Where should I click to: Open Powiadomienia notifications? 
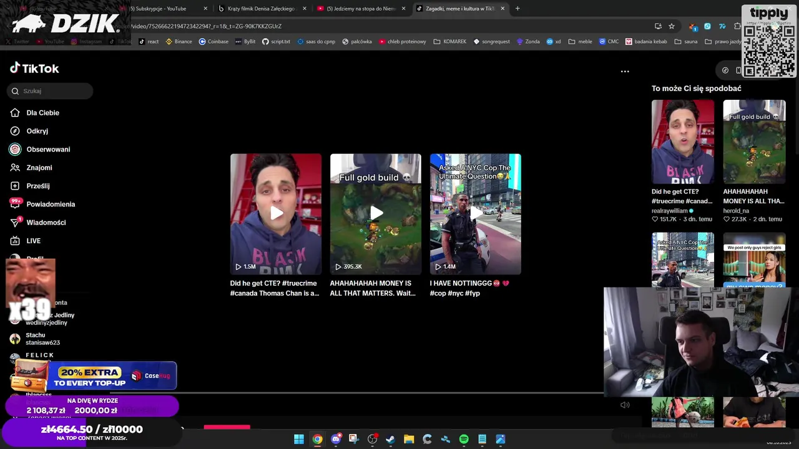[x=42, y=204]
